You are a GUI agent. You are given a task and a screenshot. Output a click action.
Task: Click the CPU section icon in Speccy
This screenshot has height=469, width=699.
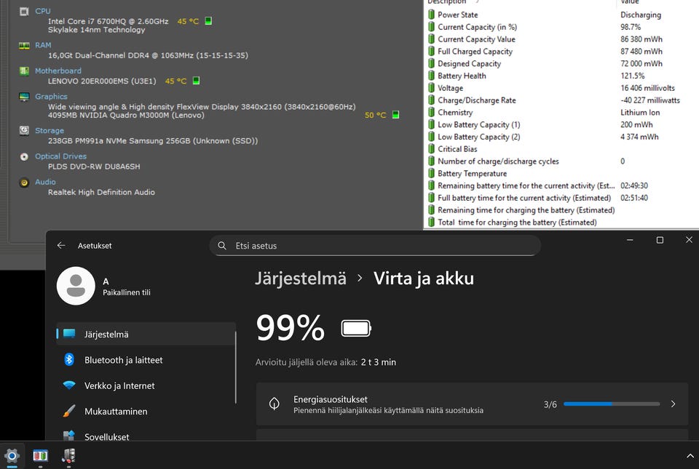[x=24, y=12]
